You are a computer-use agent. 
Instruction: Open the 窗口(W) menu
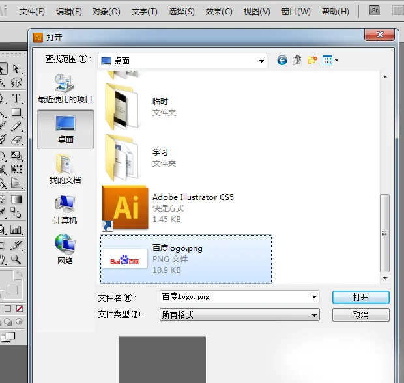(296, 12)
